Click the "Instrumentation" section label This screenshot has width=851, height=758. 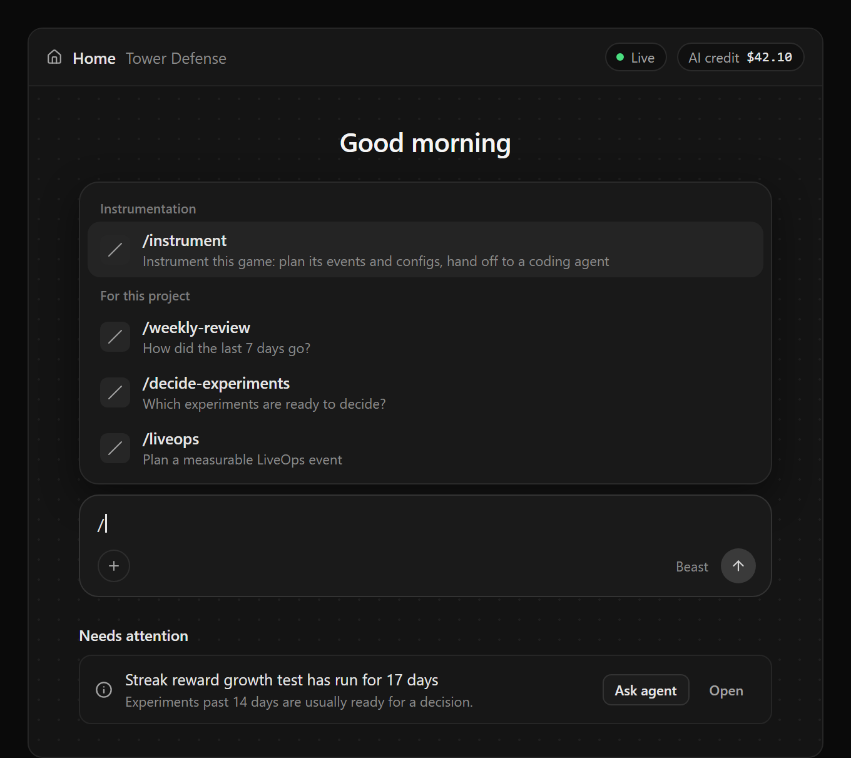point(148,209)
